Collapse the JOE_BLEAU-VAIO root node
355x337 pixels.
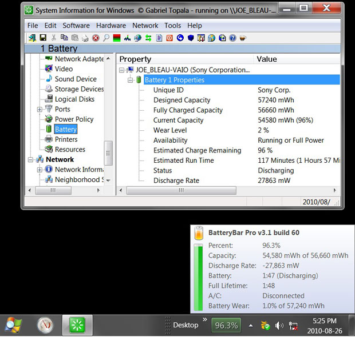(x=121, y=70)
